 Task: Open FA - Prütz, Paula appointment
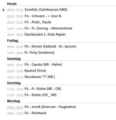coord(38,22)
